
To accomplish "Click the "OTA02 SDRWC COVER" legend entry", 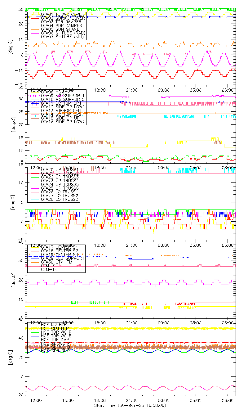I will pos(63,18).
